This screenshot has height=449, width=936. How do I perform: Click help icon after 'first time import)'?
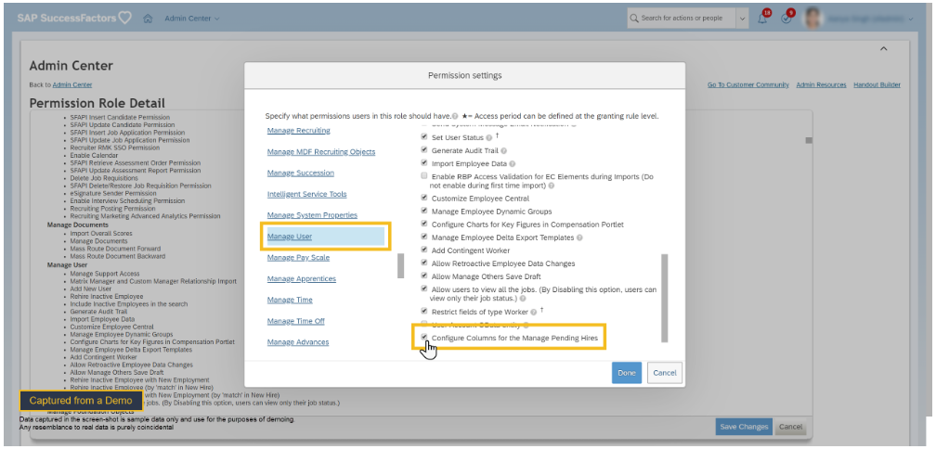[x=551, y=186]
